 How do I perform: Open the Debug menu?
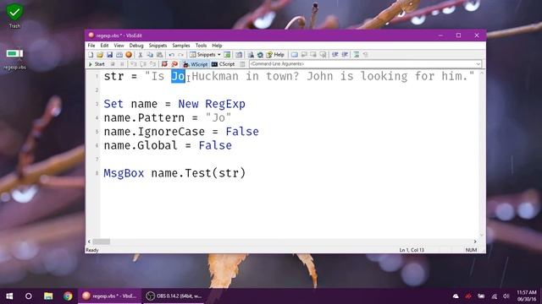[136, 46]
